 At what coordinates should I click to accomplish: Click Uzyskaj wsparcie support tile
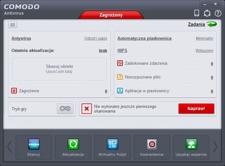191,147
